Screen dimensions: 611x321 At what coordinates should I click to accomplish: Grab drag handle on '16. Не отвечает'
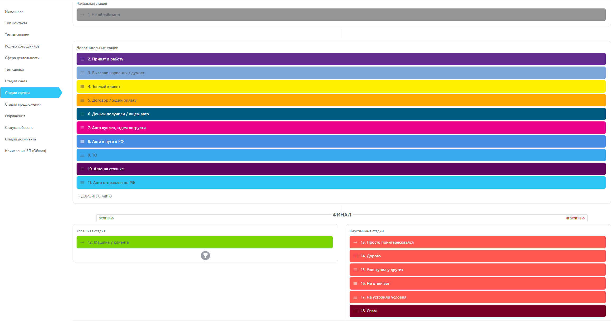pyautogui.click(x=355, y=284)
